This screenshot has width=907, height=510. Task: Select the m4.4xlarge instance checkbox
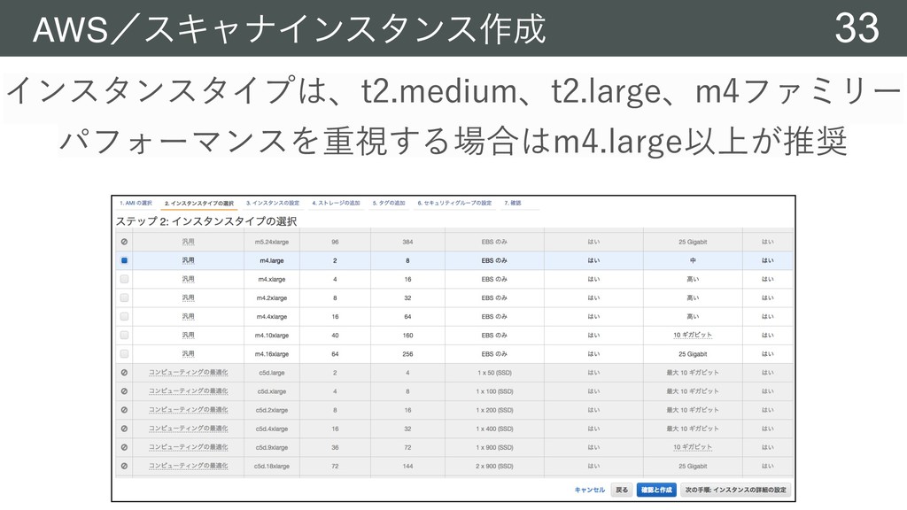pyautogui.click(x=124, y=316)
